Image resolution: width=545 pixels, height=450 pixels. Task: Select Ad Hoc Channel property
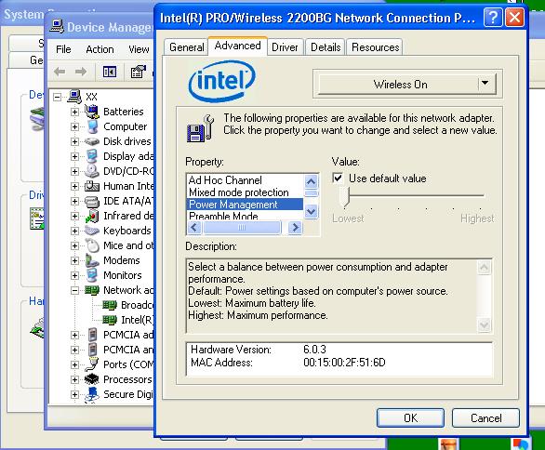[246, 180]
